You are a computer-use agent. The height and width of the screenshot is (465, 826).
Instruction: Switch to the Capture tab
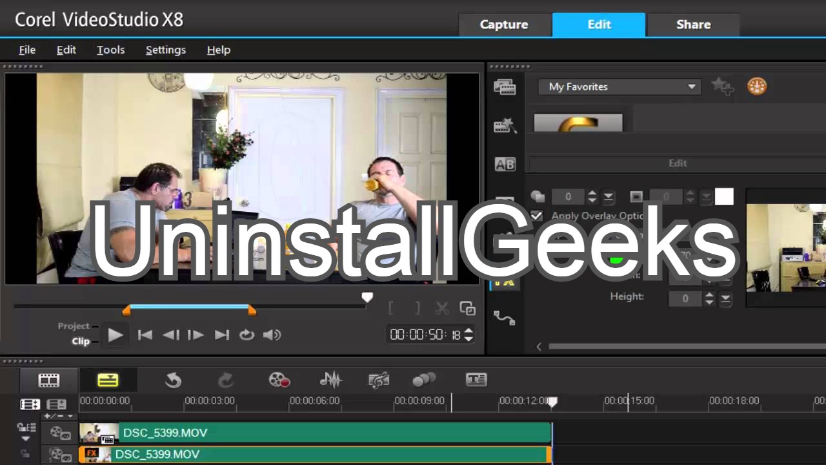pos(504,25)
